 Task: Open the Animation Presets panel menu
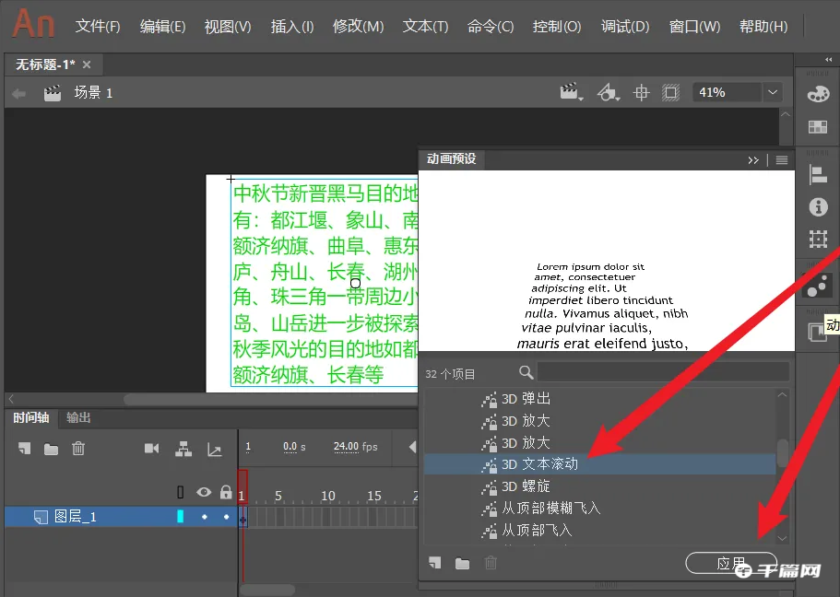point(780,159)
